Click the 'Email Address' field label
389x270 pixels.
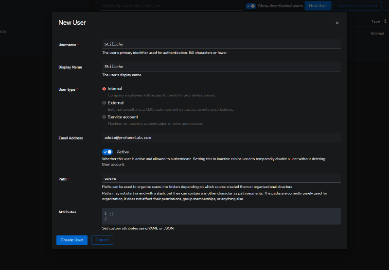[x=71, y=138]
